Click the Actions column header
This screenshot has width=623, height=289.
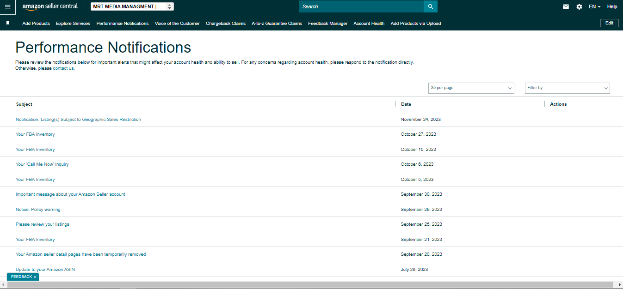[558, 104]
